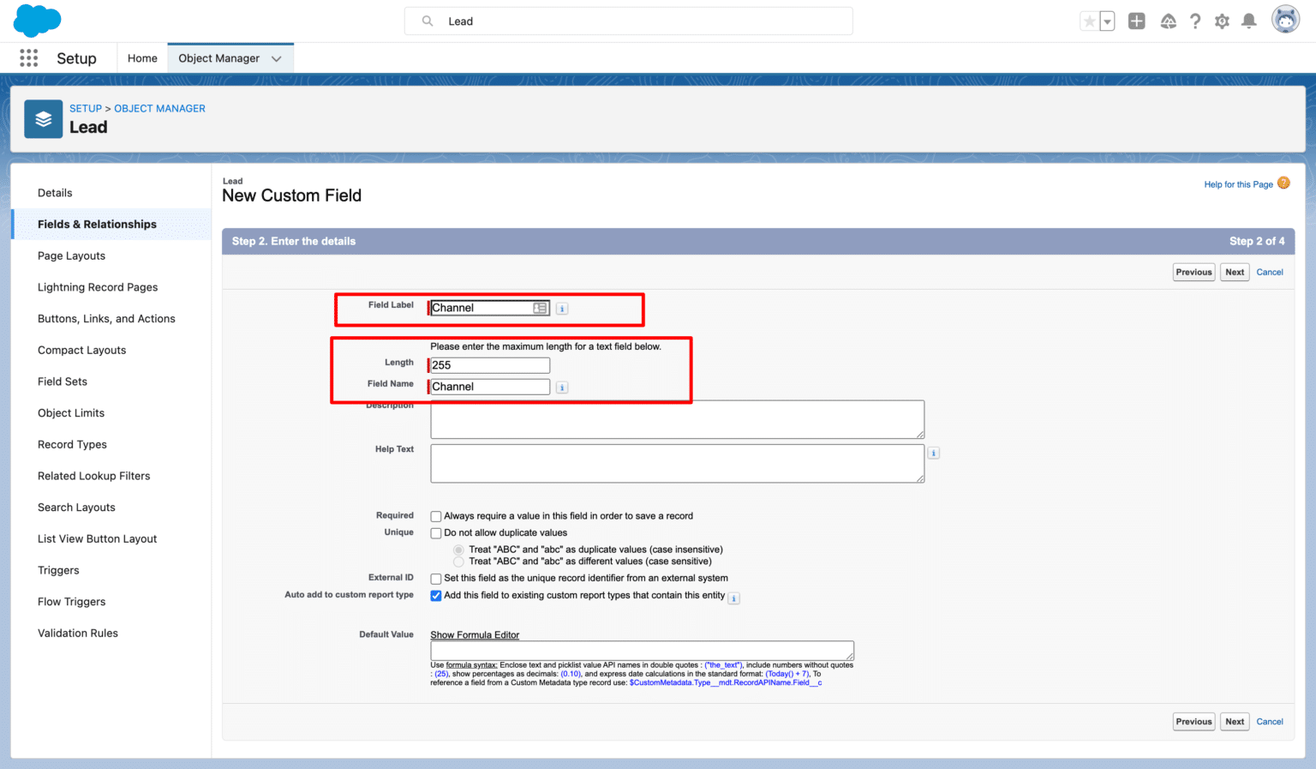The width and height of the screenshot is (1316, 769).
Task: Open the Object Manager dropdown chevron
Action: coord(276,57)
